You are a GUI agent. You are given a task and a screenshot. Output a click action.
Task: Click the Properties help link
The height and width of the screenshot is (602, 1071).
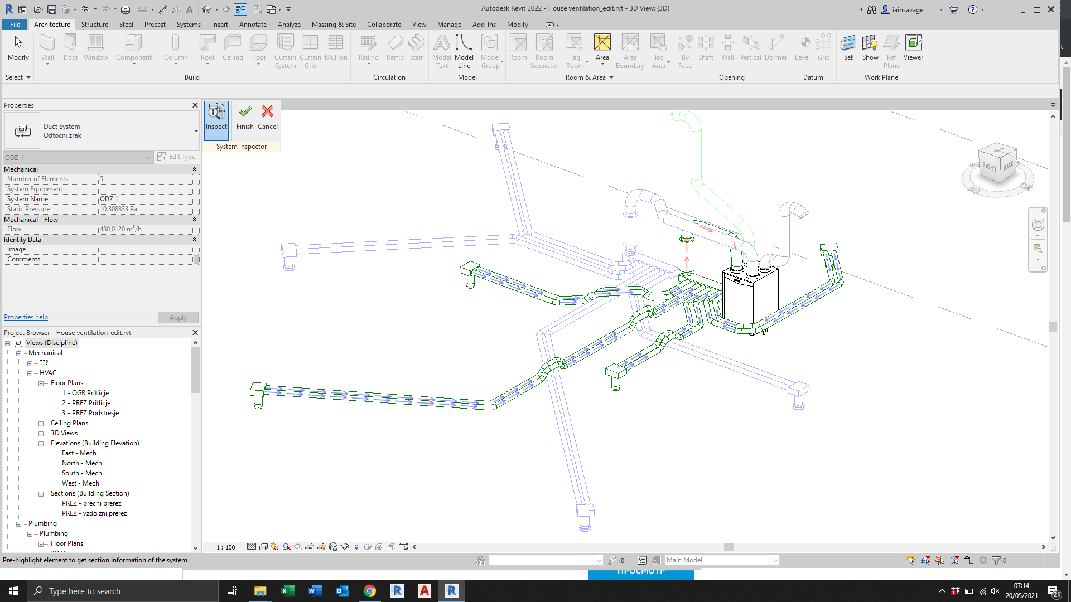click(x=26, y=317)
